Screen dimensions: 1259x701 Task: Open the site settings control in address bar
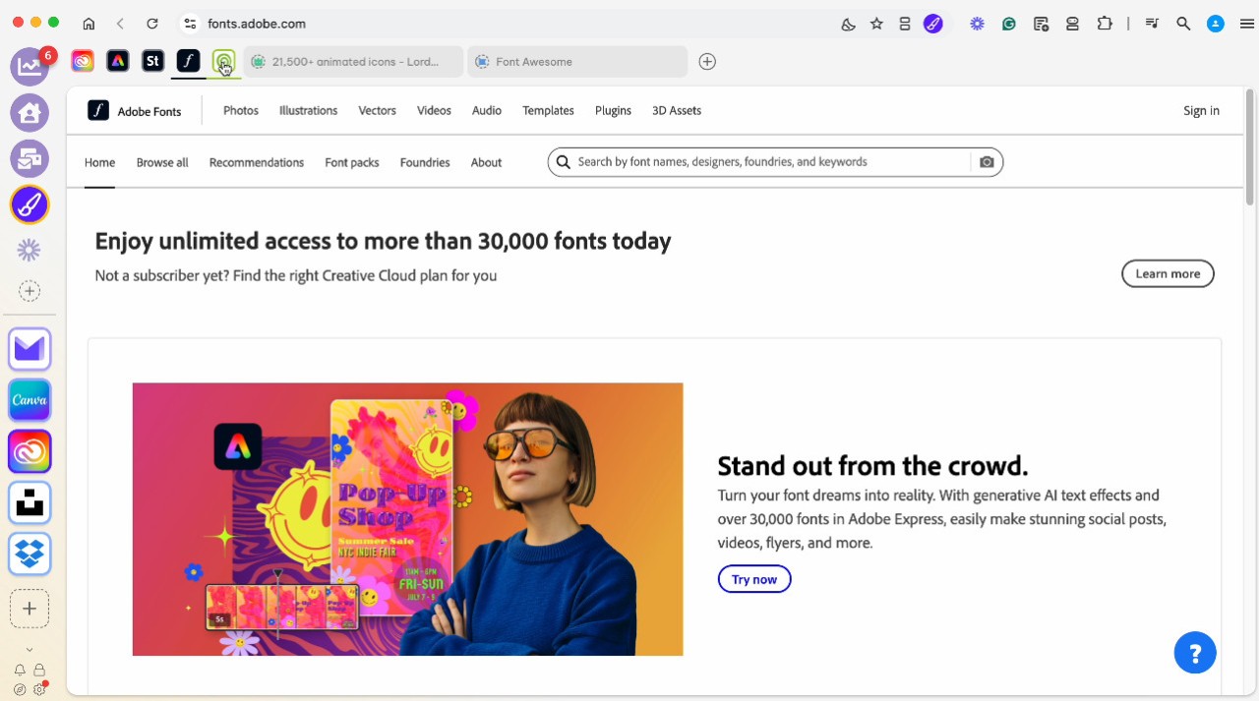tap(190, 24)
